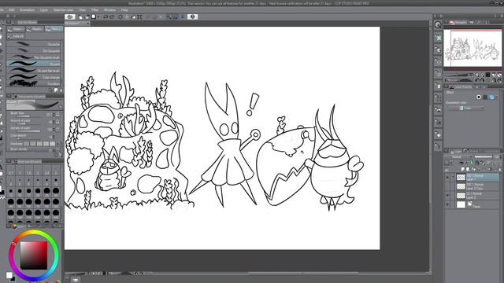Toggle the Layer color effect icon

(491, 97)
